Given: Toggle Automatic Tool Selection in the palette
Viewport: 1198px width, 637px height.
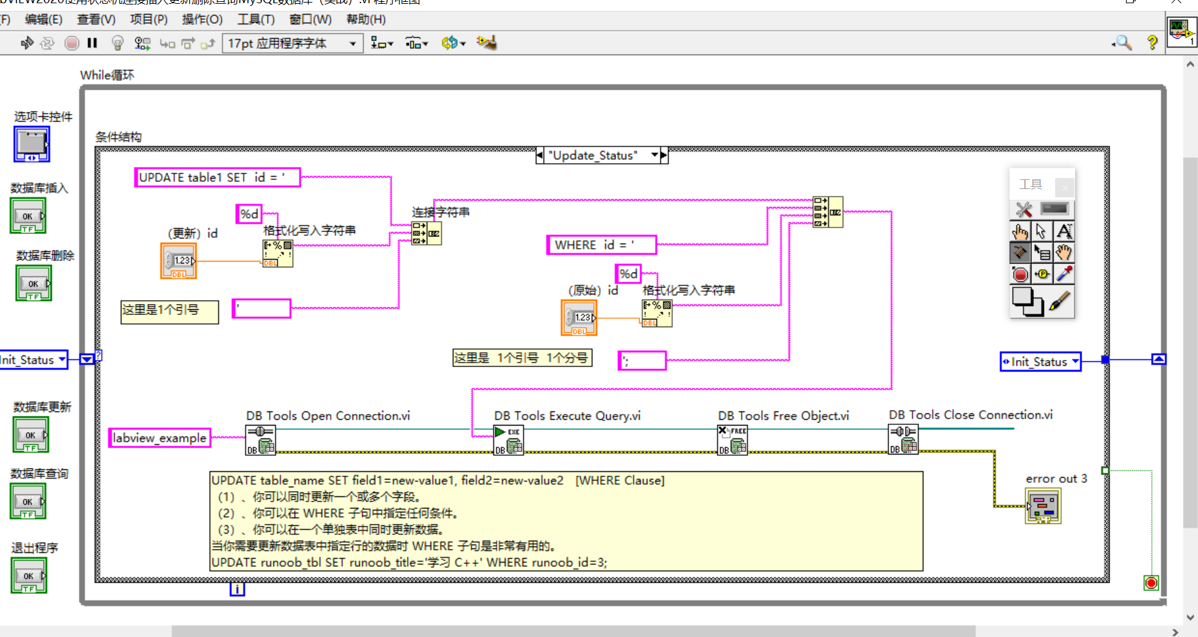Looking at the screenshot, I should point(1024,209).
